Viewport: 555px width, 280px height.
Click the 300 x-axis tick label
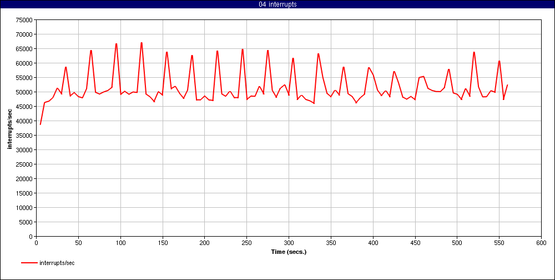tap(289, 243)
